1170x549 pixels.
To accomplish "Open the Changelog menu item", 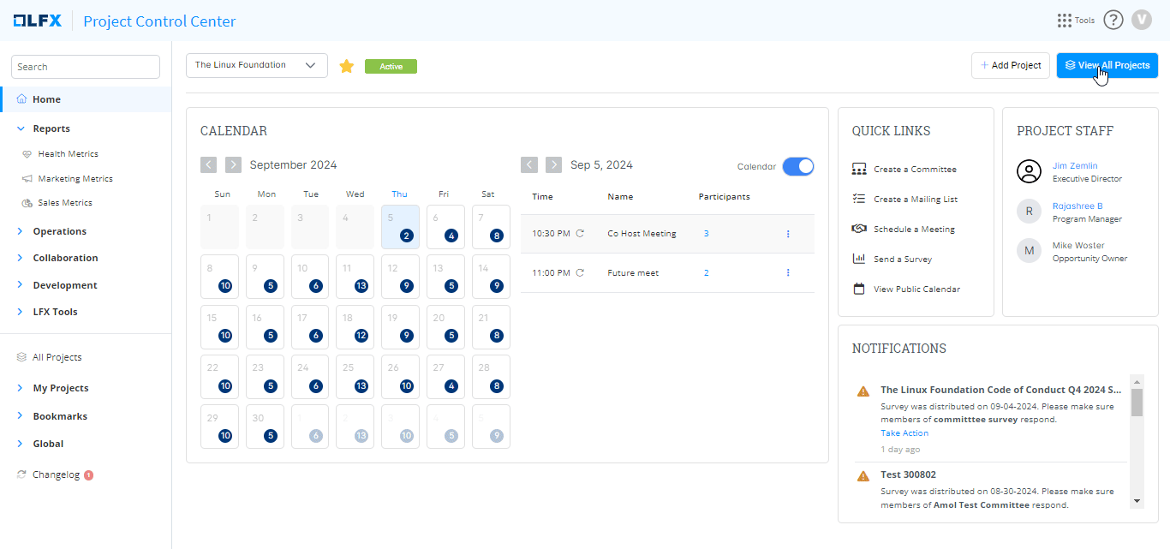I will pos(56,474).
